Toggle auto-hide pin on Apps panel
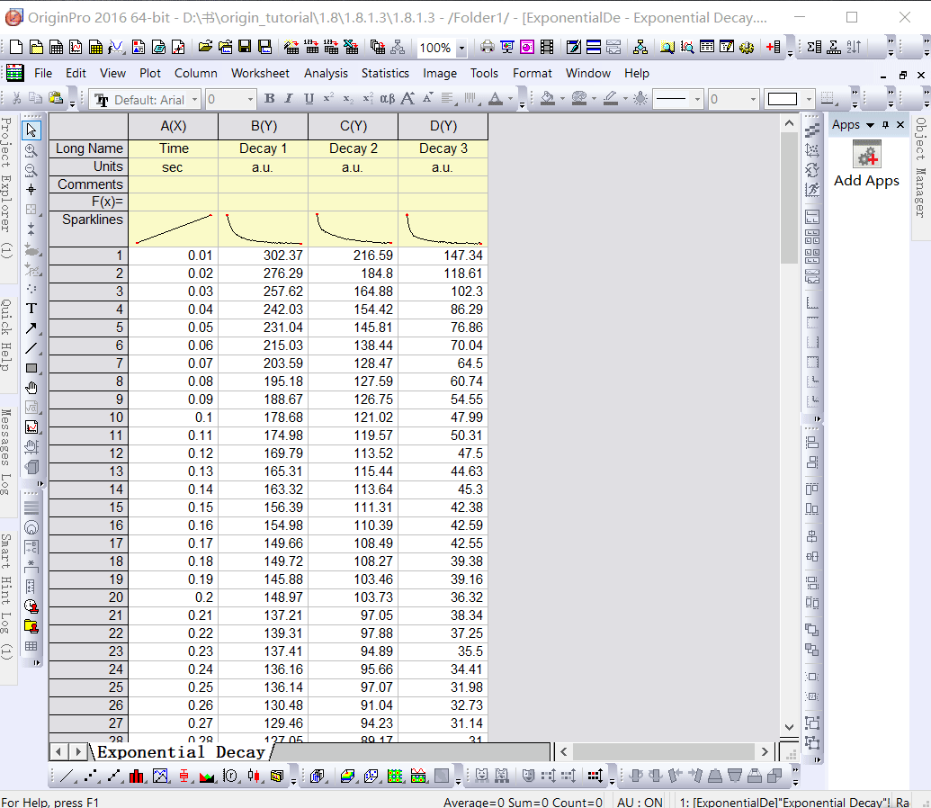This screenshot has width=931, height=808. (x=885, y=125)
